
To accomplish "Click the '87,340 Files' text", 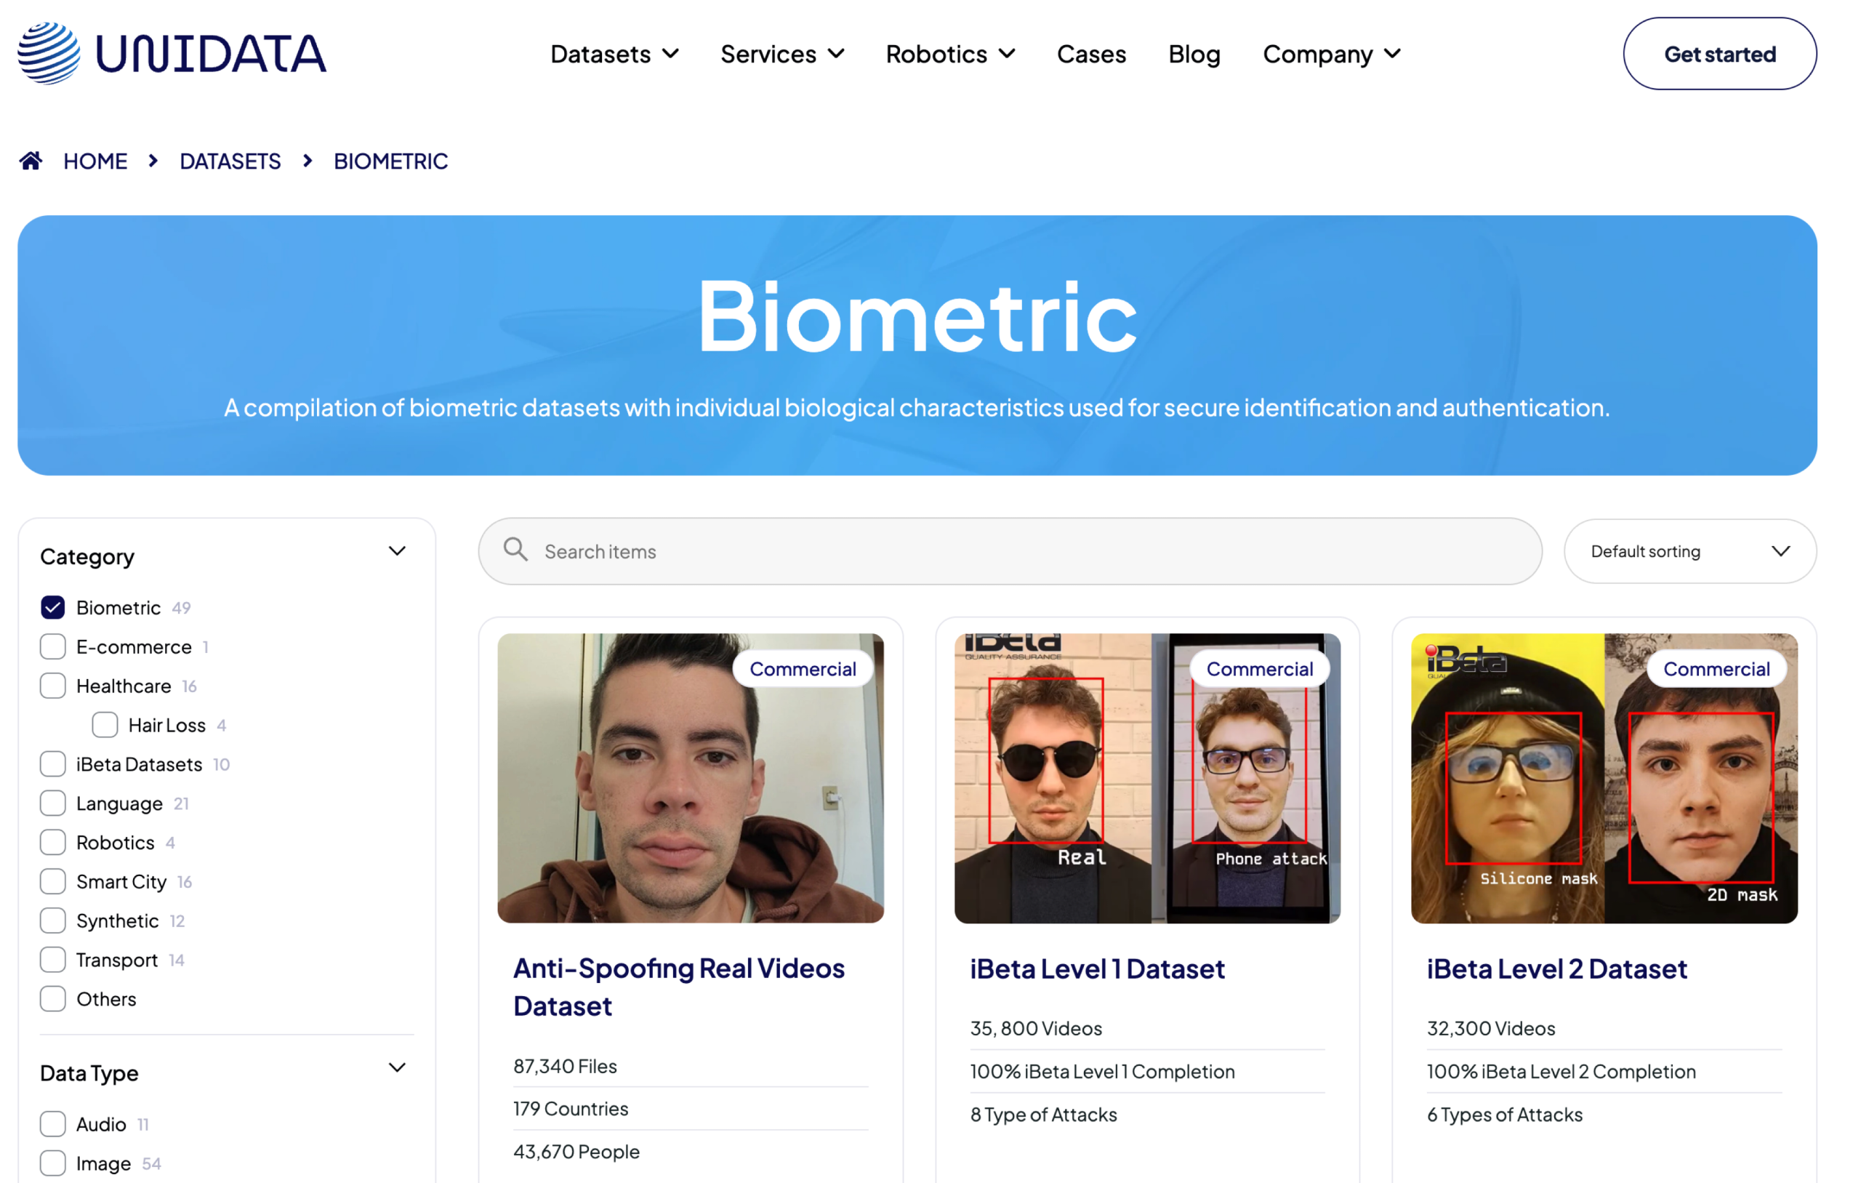I will pyautogui.click(x=565, y=1066).
